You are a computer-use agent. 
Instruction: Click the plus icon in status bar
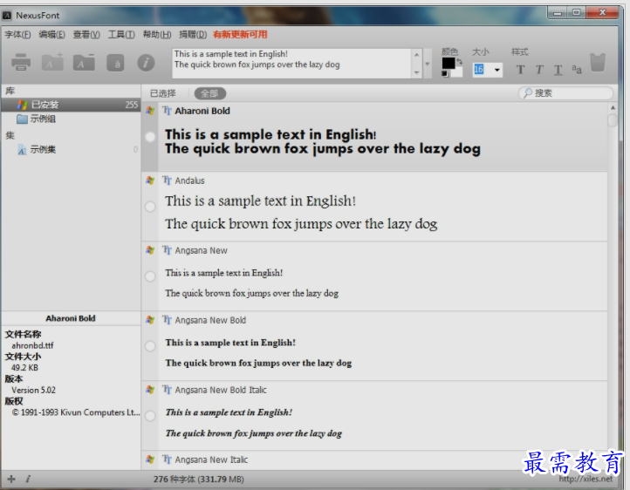click(x=11, y=479)
